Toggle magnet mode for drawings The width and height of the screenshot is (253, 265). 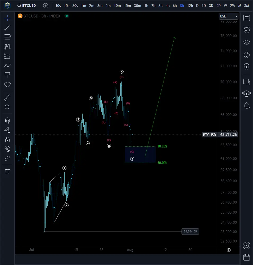point(7,120)
